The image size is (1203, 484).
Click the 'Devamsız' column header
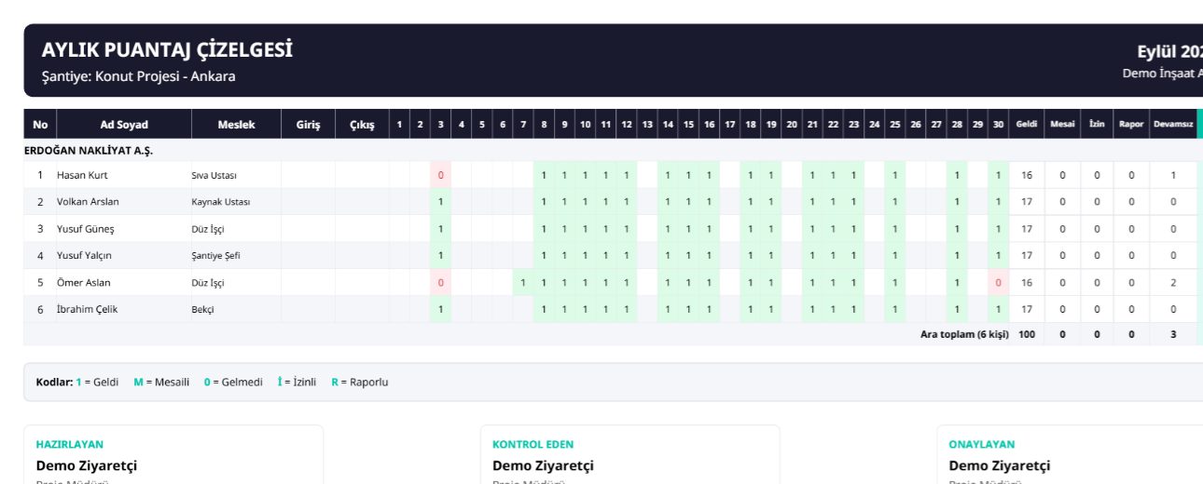point(1173,125)
